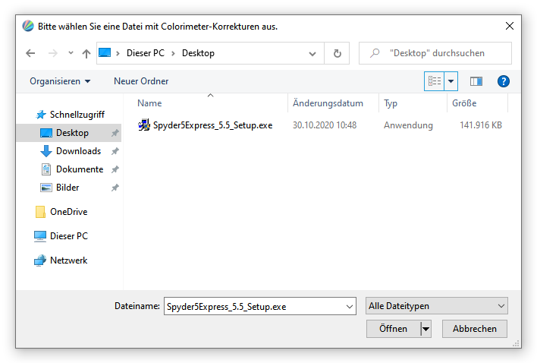Sort by the Größe column
Screen dimensions: 537x363
pyautogui.click(x=464, y=103)
